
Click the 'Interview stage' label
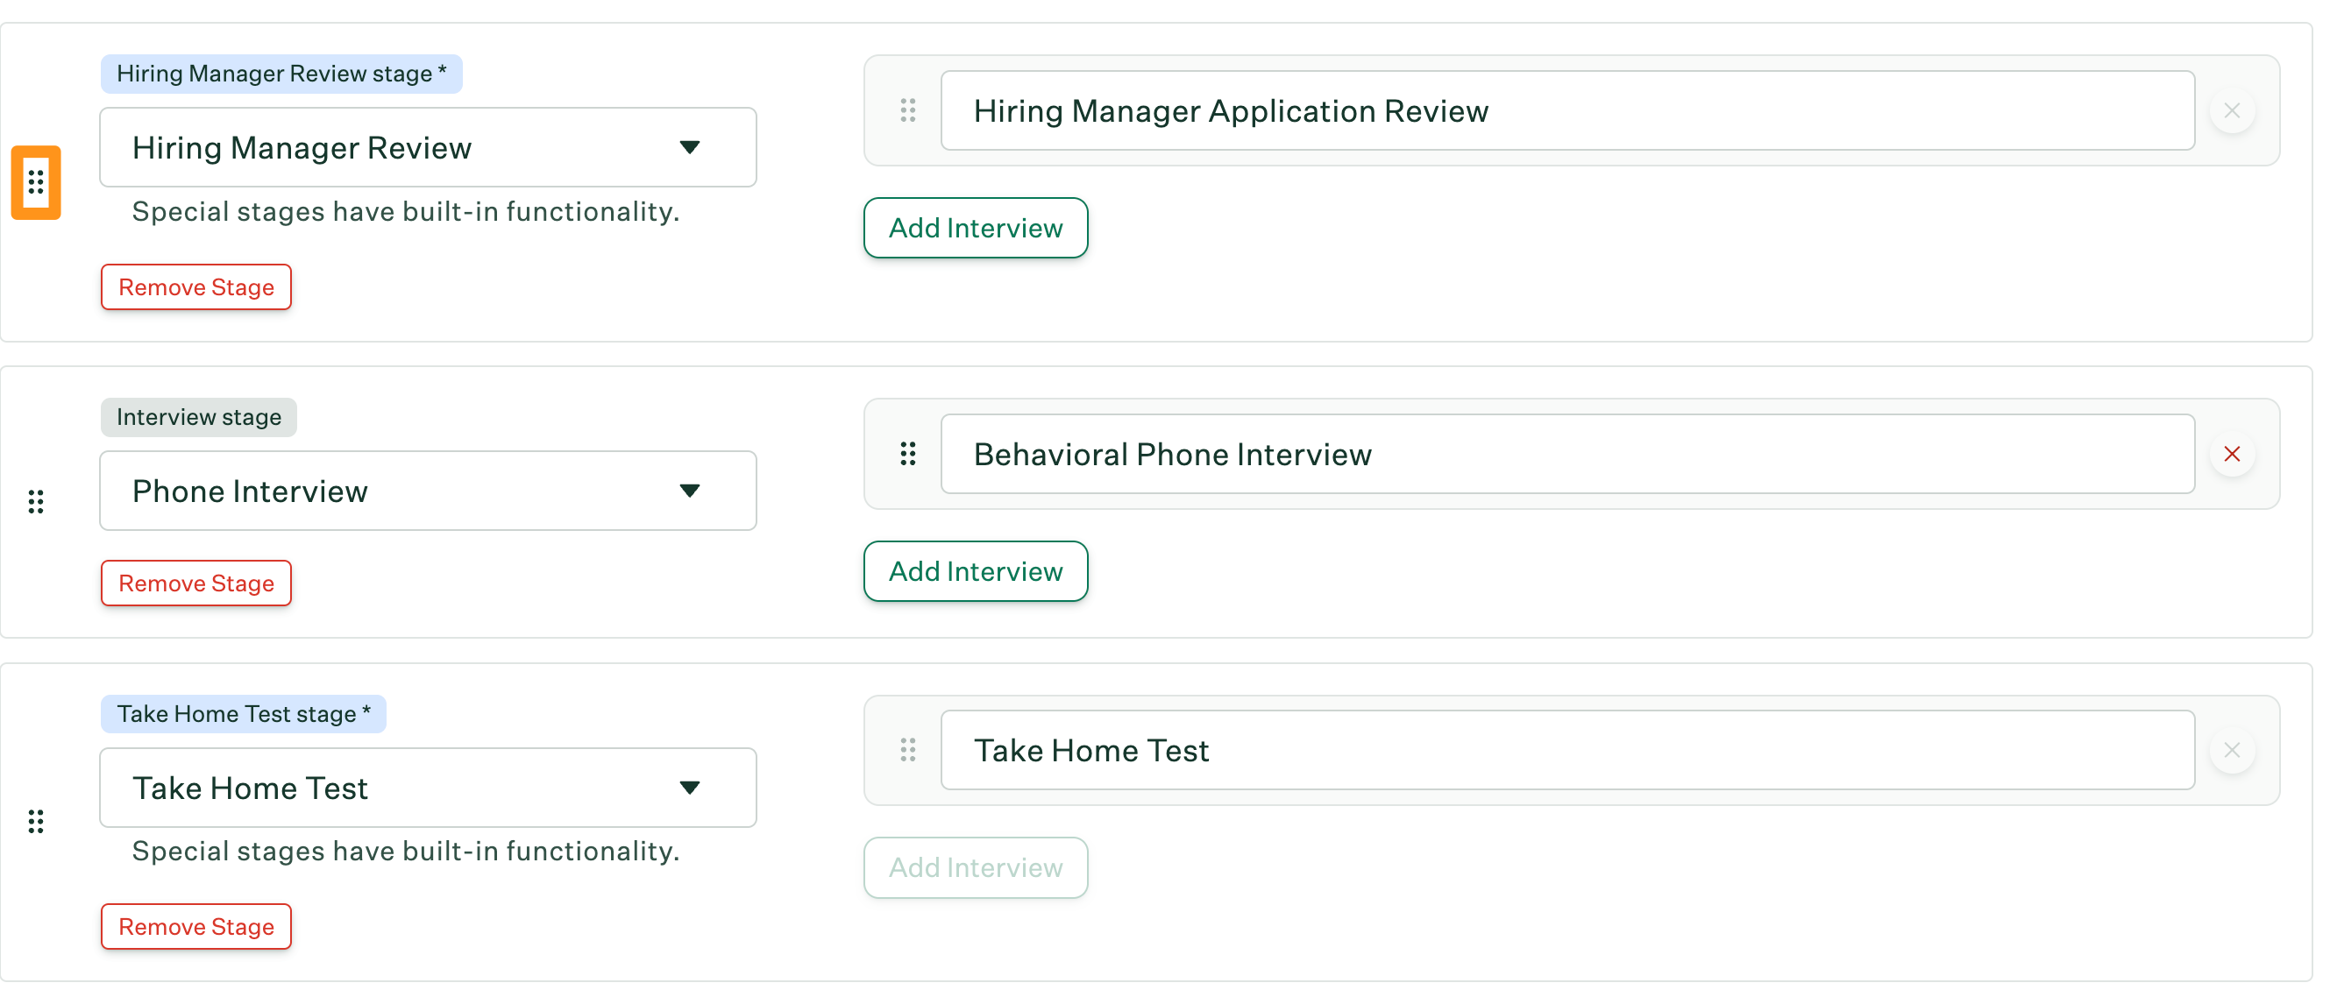(x=199, y=417)
